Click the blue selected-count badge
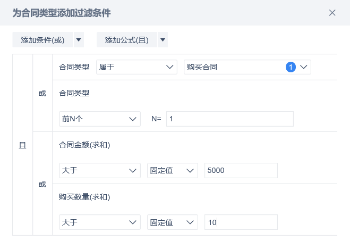This screenshot has height=241, width=350. [x=291, y=67]
